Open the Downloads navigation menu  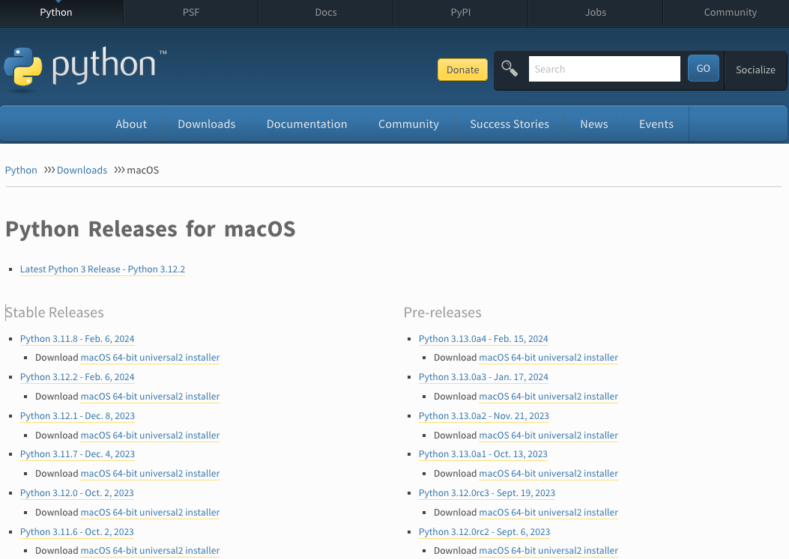click(x=206, y=124)
